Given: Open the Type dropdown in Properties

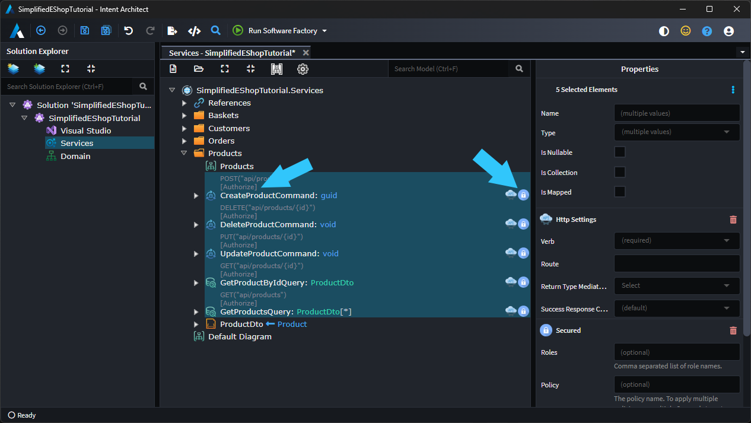Looking at the screenshot, I should coord(677,132).
